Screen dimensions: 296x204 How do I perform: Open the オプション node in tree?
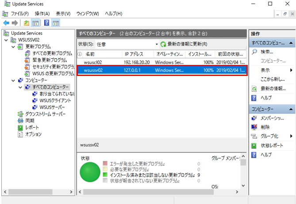(x=33, y=134)
